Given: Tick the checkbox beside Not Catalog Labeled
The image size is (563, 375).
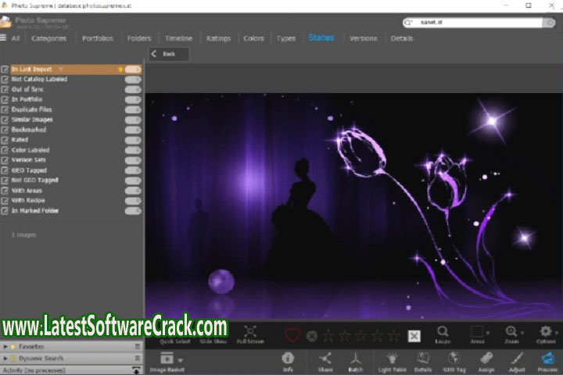Looking at the screenshot, I should click(x=5, y=80).
